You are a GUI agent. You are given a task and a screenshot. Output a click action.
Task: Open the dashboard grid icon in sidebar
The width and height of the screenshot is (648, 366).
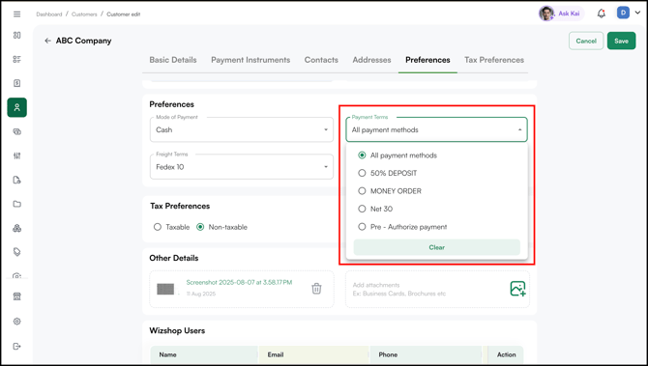tap(17, 35)
